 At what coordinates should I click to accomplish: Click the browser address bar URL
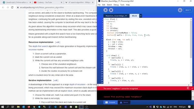(x=42, y=7)
